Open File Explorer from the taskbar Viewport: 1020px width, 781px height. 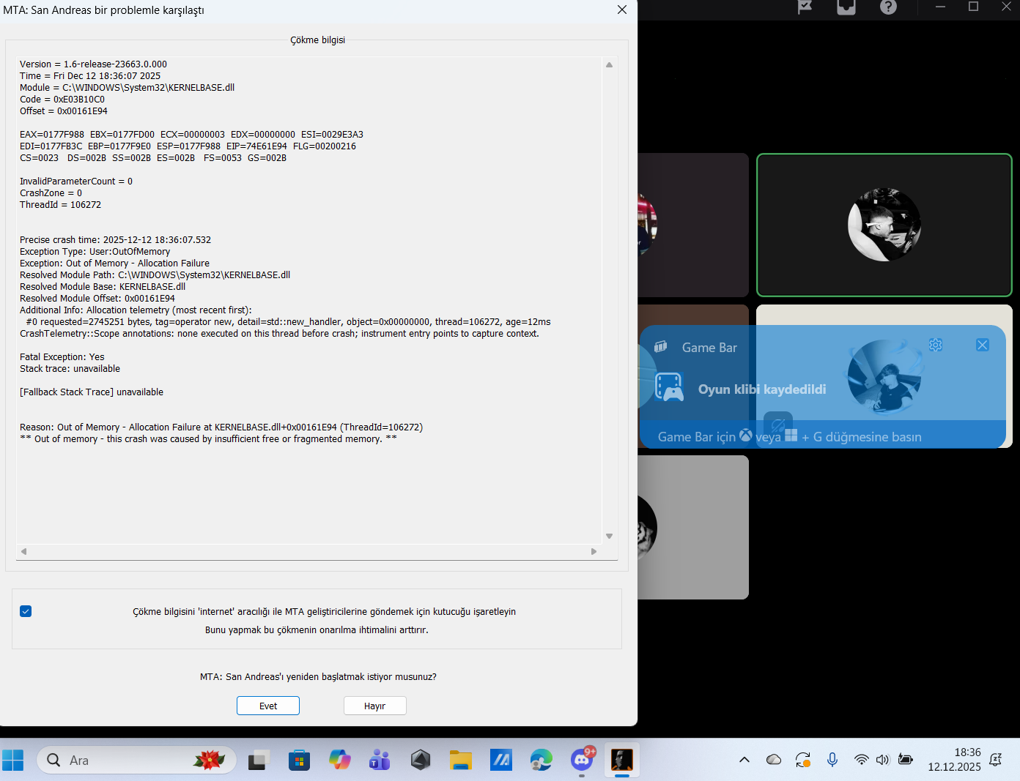pos(461,761)
